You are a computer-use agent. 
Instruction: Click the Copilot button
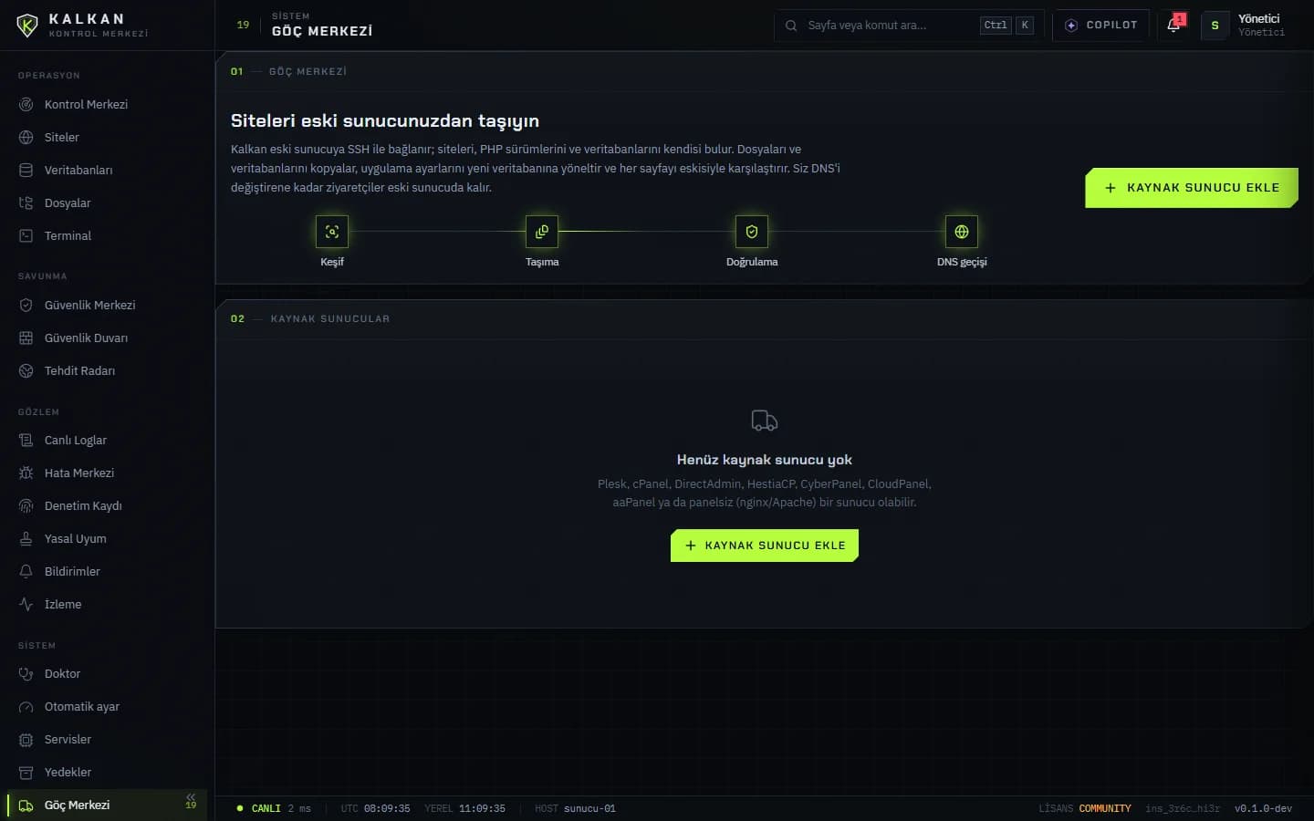point(1100,26)
